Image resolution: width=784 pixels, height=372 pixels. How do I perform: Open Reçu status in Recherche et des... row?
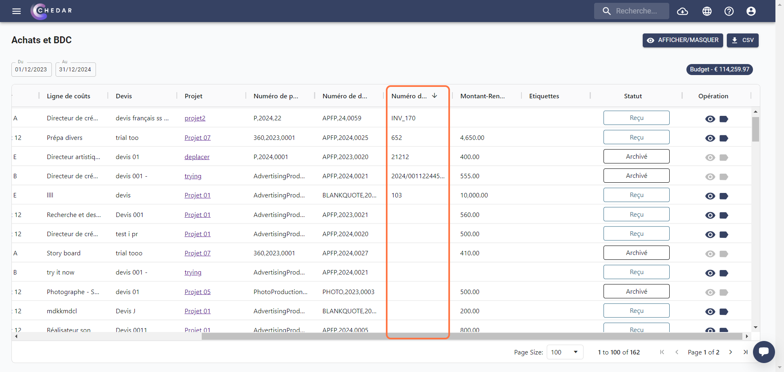click(637, 215)
